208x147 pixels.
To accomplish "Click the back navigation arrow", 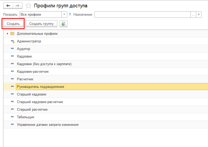I will point(8,5).
